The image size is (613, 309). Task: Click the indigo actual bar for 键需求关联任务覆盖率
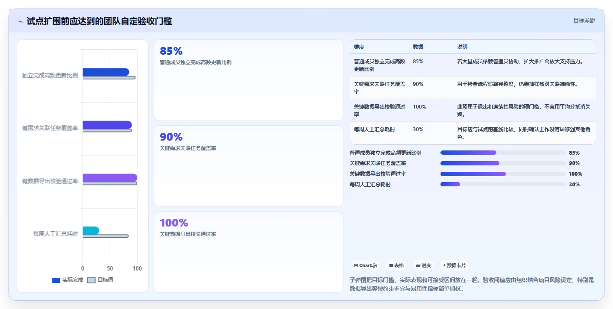click(x=107, y=125)
